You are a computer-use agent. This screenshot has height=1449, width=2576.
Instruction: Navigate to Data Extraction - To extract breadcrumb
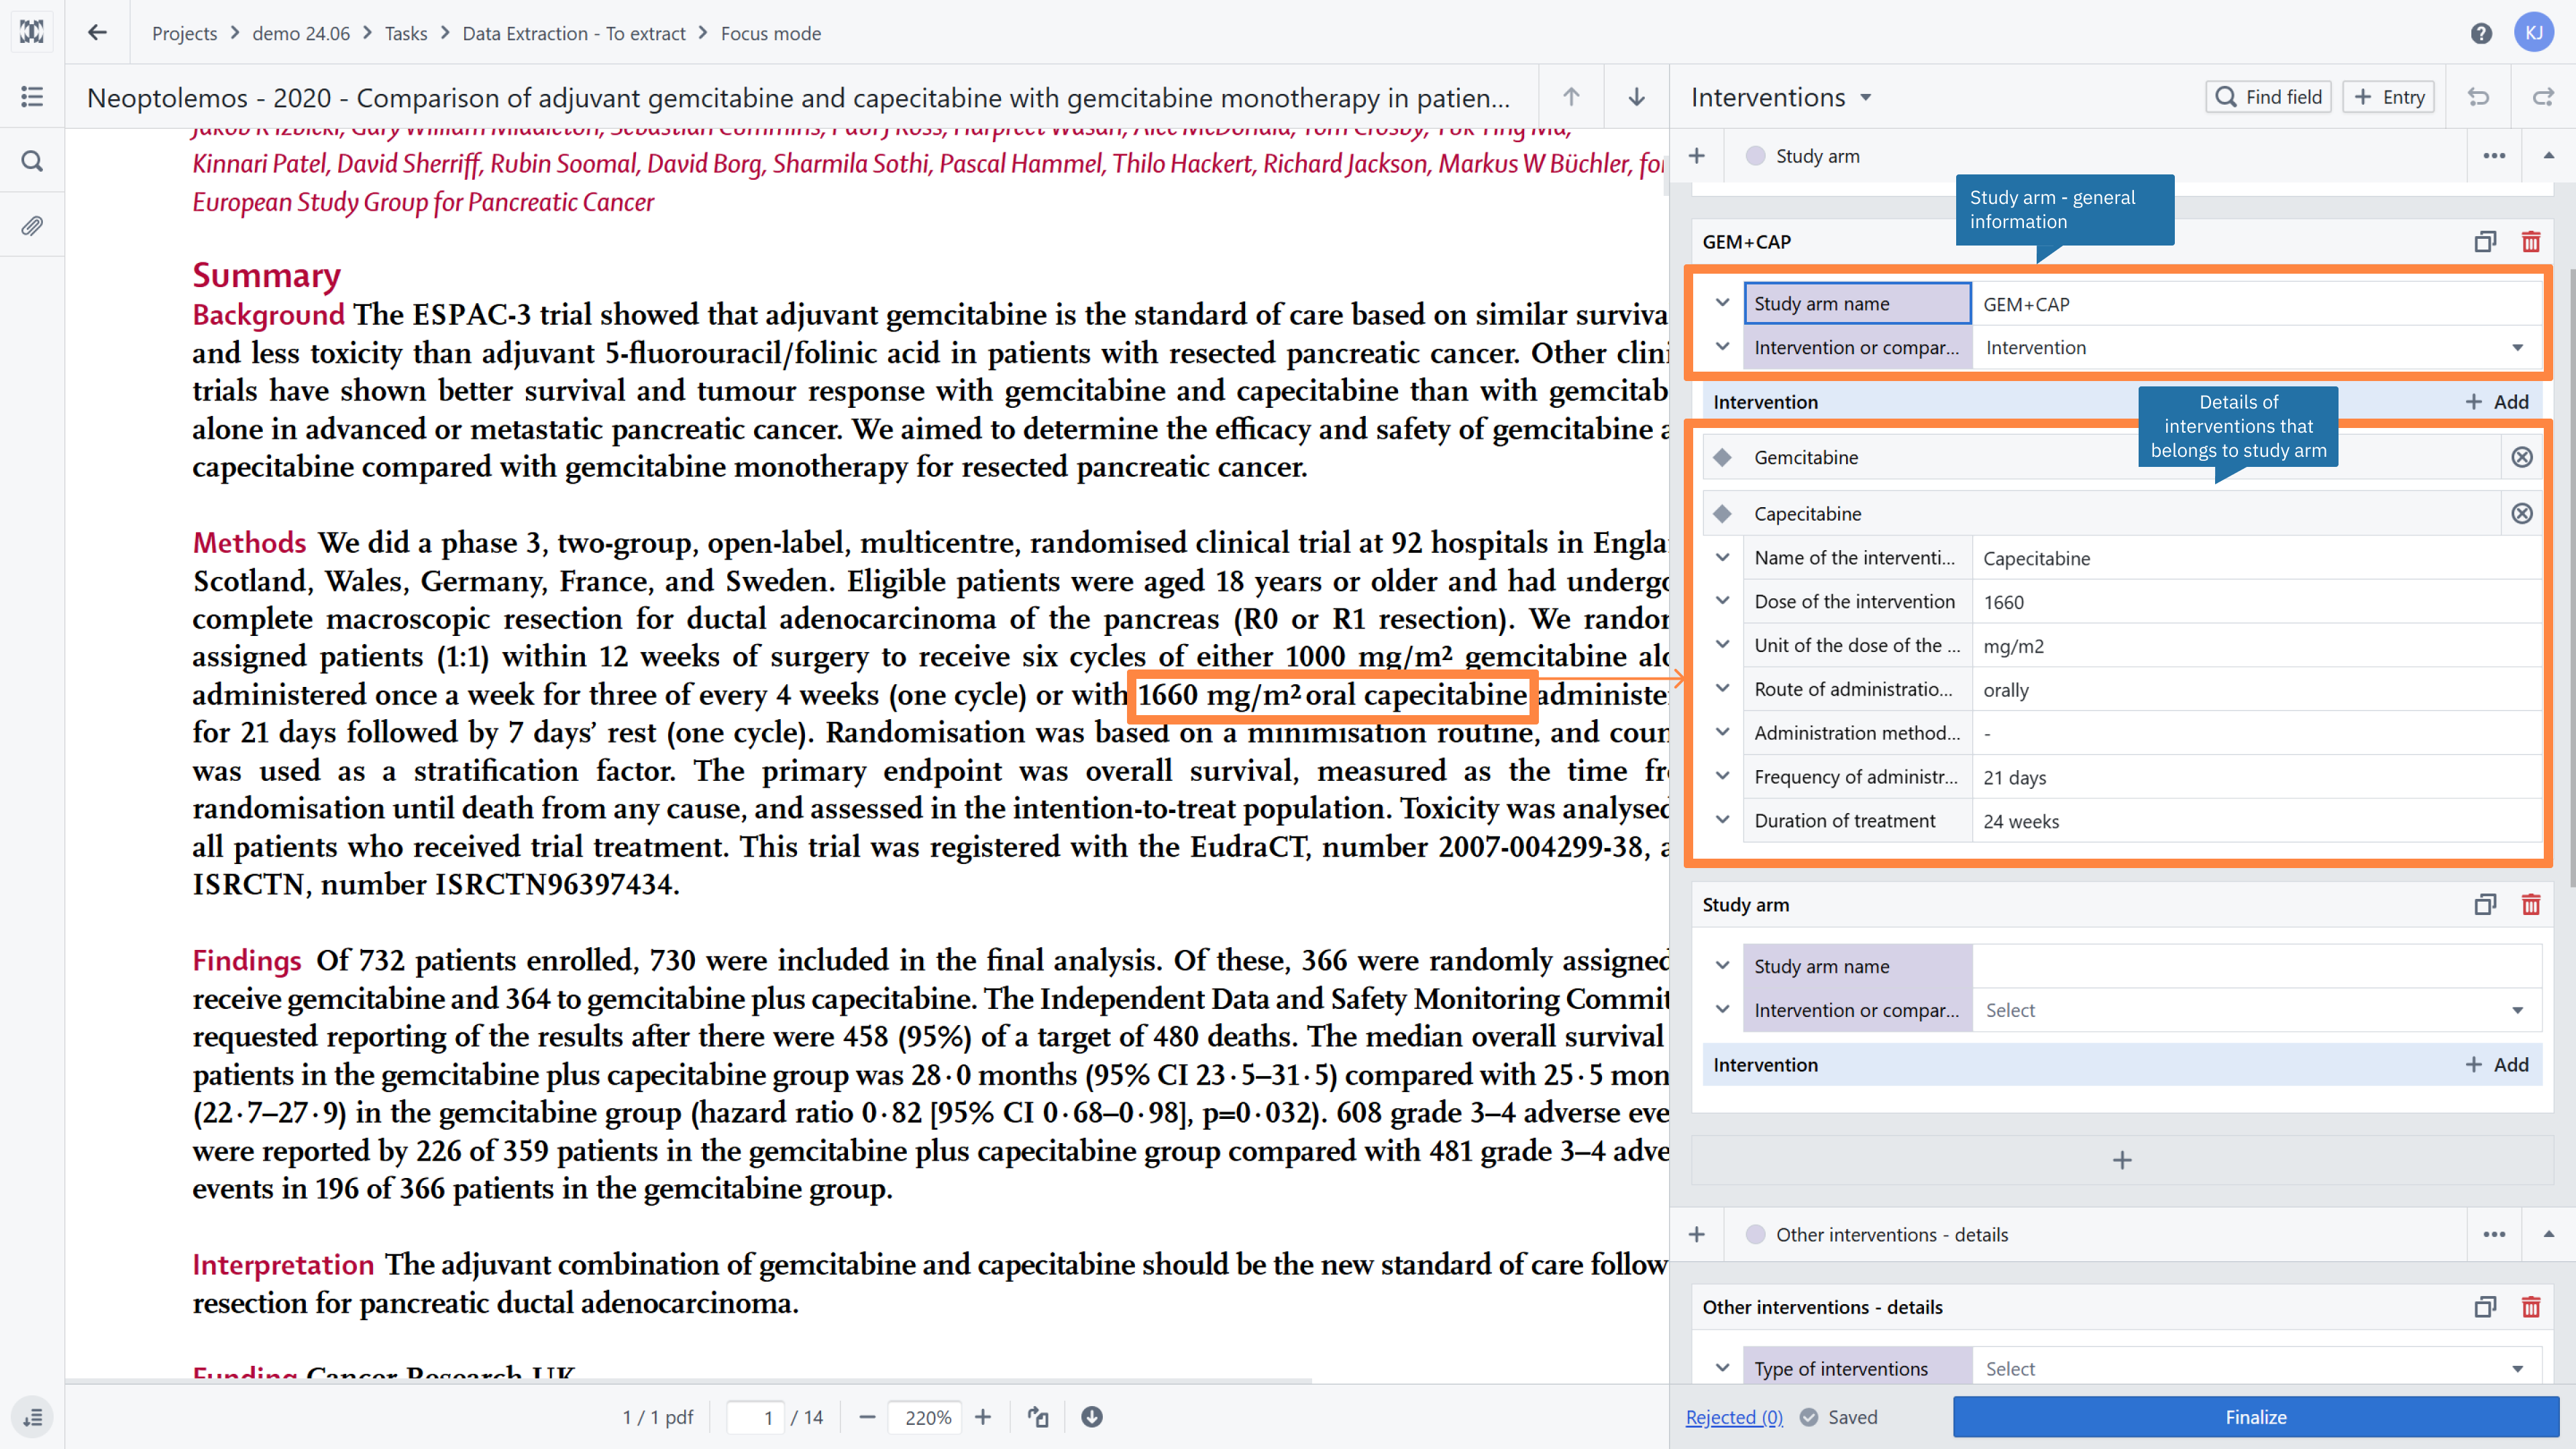click(574, 33)
